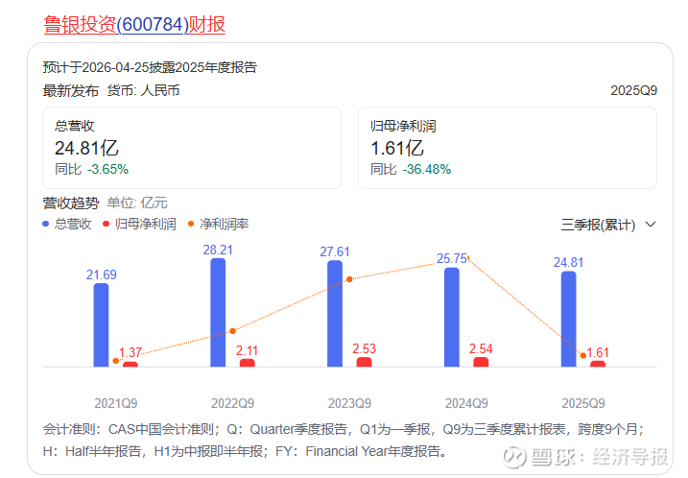Viewport: 688px width, 478px height.
Task: Click the blue 总营收 legend dot
Action: coord(45,224)
